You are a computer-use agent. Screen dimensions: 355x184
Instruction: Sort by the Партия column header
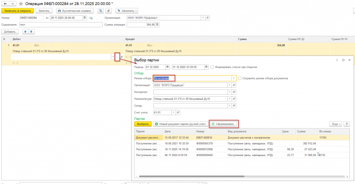pyautogui.click(x=149, y=131)
